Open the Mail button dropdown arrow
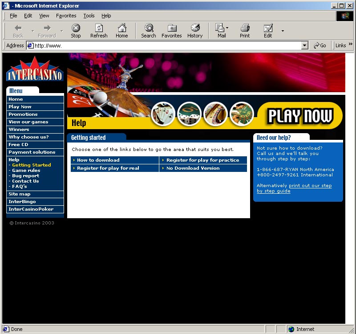This screenshot has height=334, width=356. click(x=227, y=28)
